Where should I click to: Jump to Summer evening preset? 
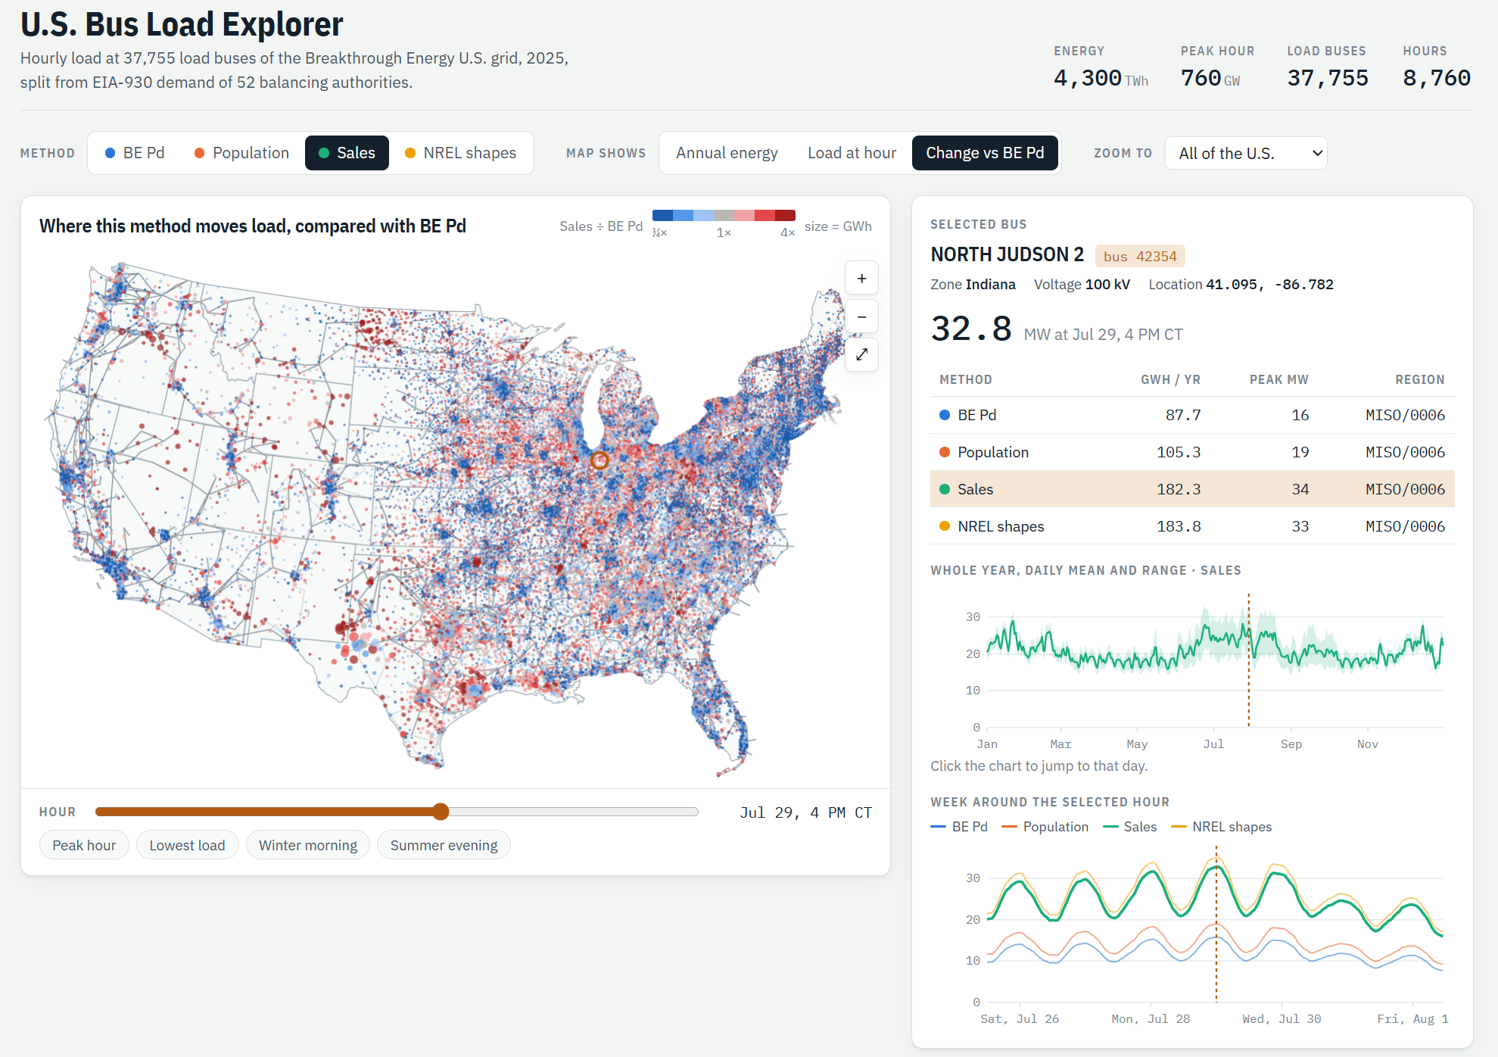[x=444, y=845]
